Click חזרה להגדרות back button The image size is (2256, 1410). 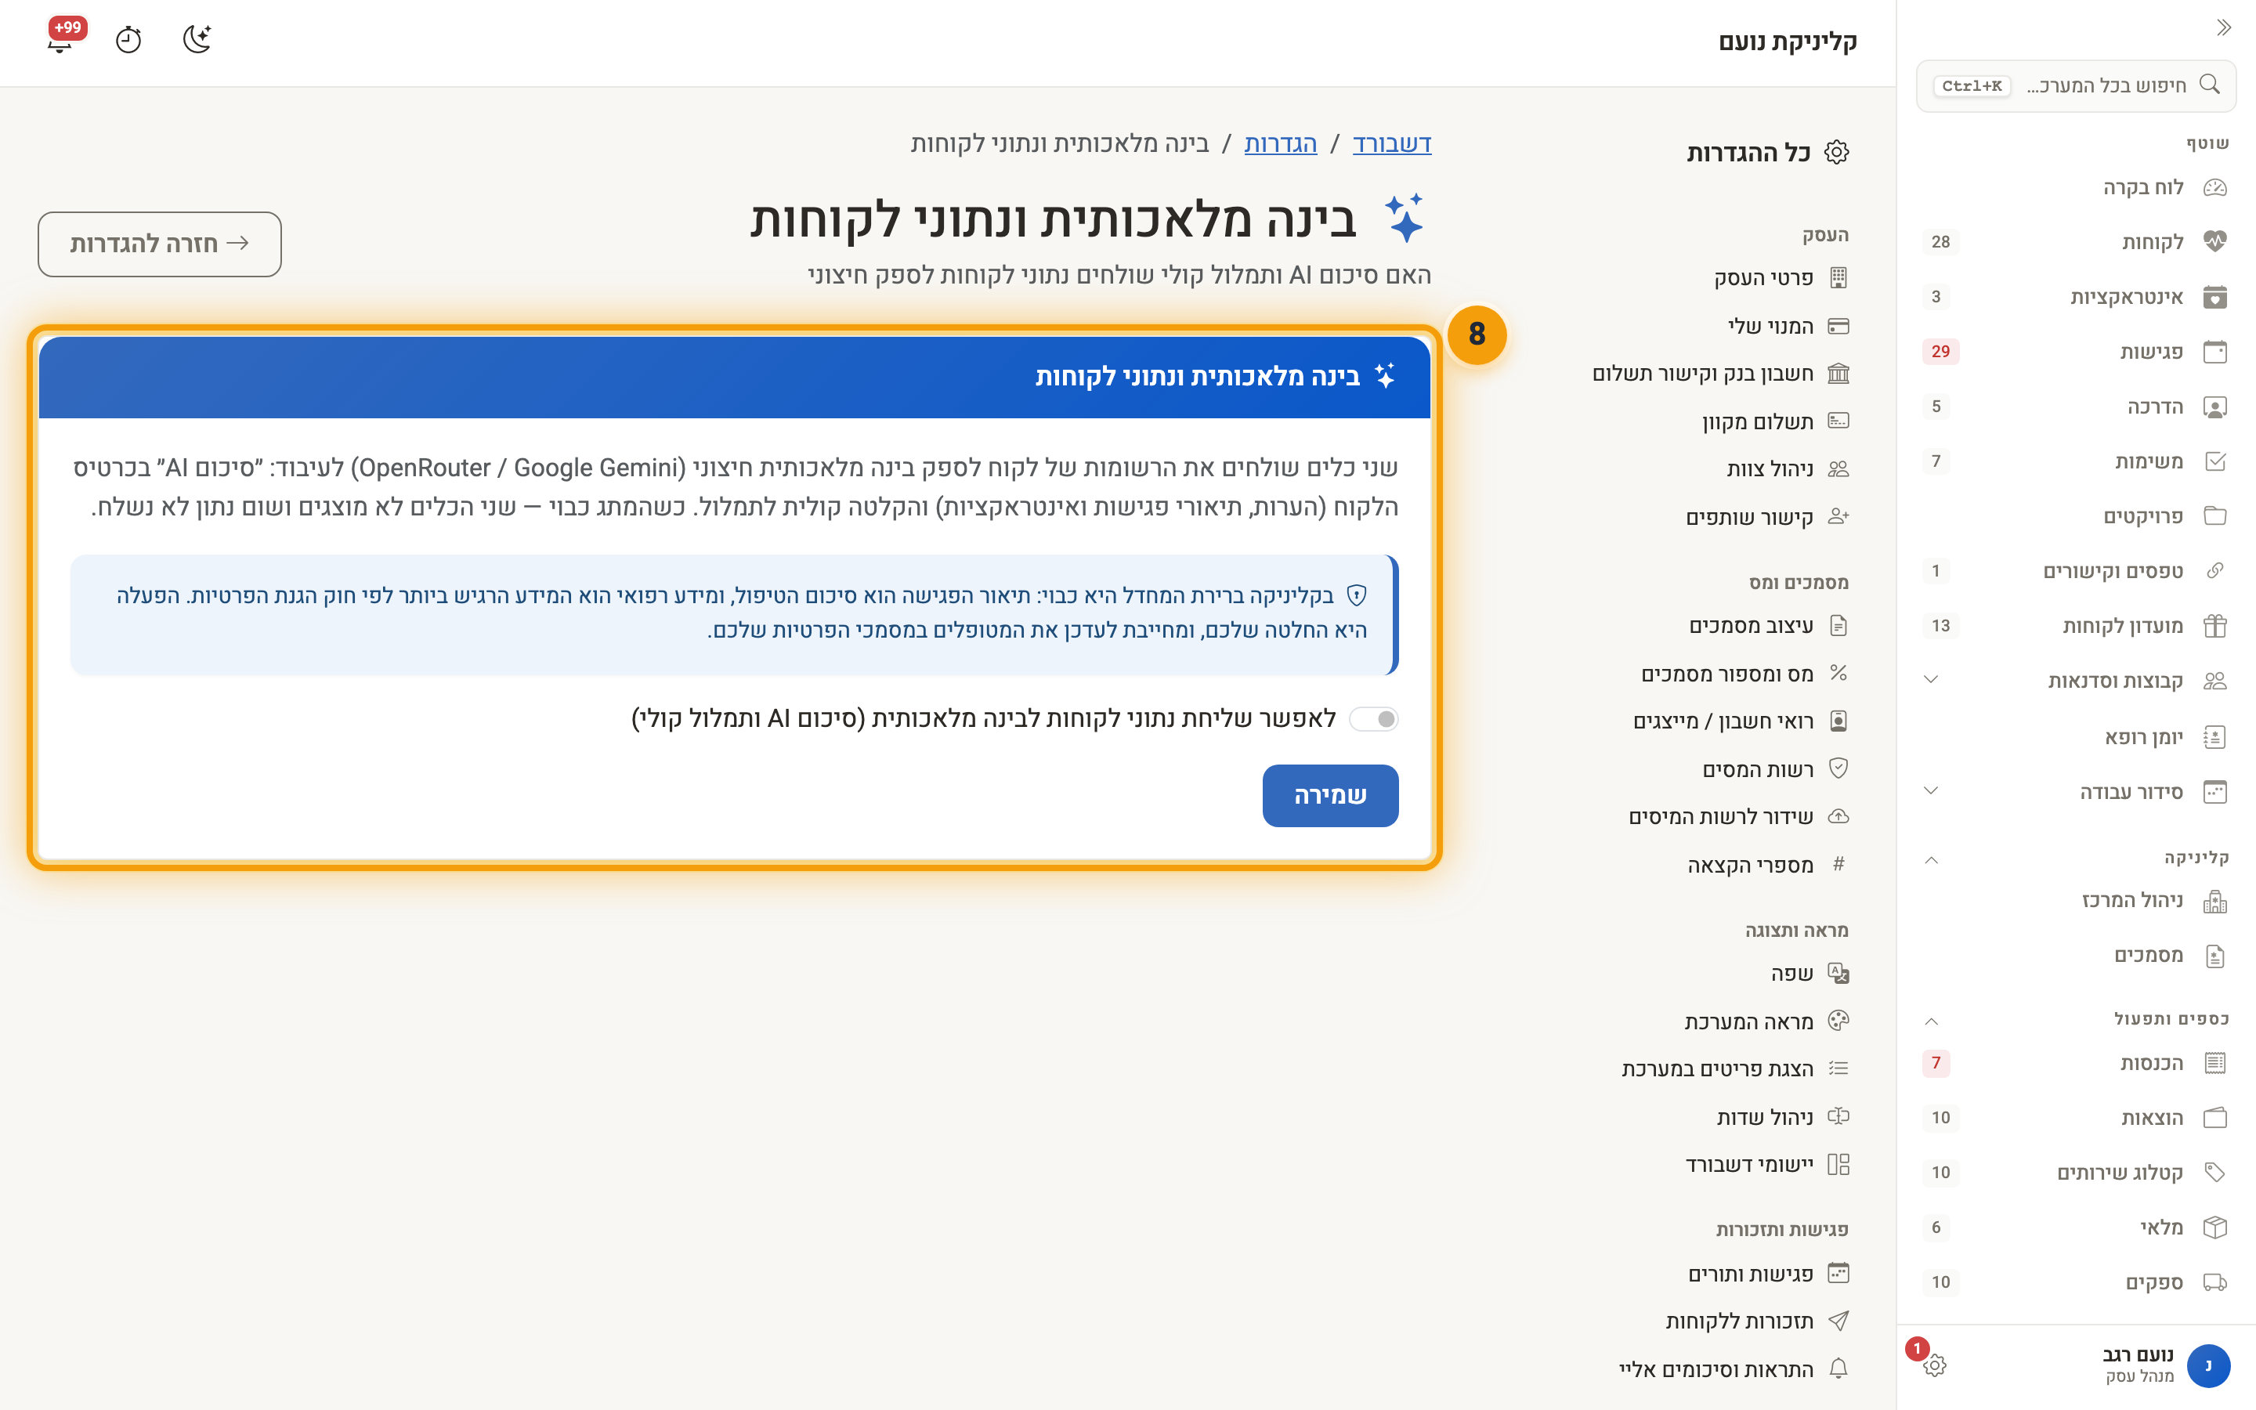160,244
